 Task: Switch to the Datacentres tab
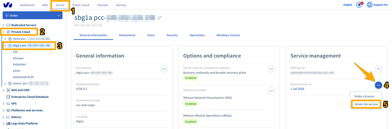[x=127, y=35]
